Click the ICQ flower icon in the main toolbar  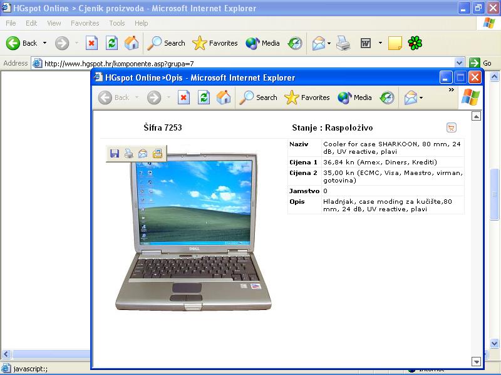click(x=415, y=43)
